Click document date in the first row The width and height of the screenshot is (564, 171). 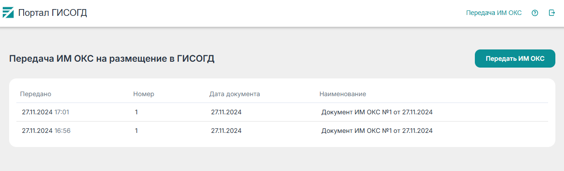tap(226, 112)
